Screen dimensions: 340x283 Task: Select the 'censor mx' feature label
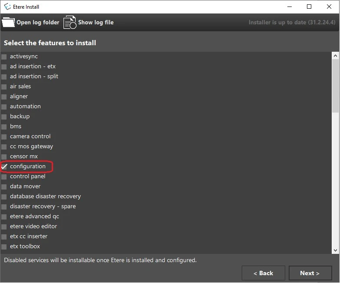24,156
